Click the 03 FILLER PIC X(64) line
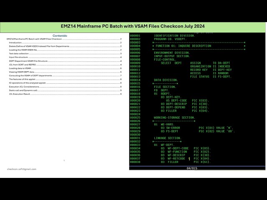The width and height of the screenshot is (267, 200). click(185, 111)
